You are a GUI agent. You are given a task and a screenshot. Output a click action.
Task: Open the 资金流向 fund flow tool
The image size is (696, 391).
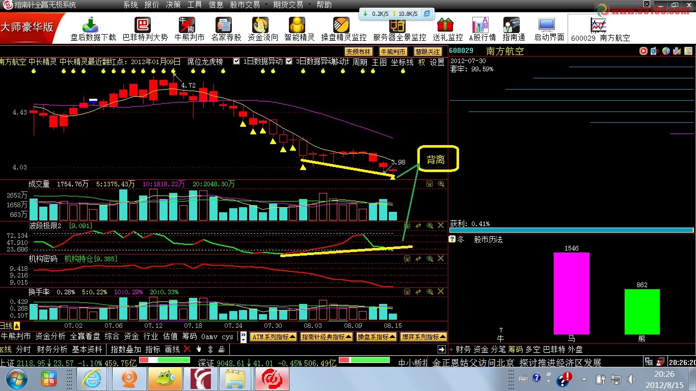pos(263,29)
